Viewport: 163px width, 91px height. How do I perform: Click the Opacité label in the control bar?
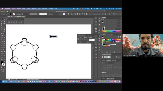point(50,14)
